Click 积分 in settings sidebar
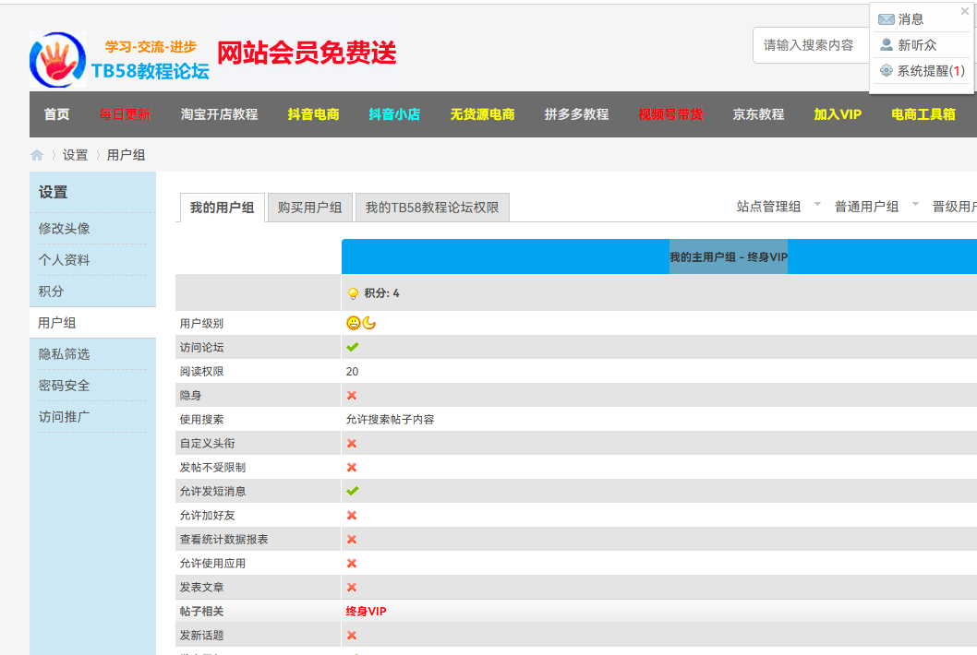977x655 pixels. coord(51,291)
